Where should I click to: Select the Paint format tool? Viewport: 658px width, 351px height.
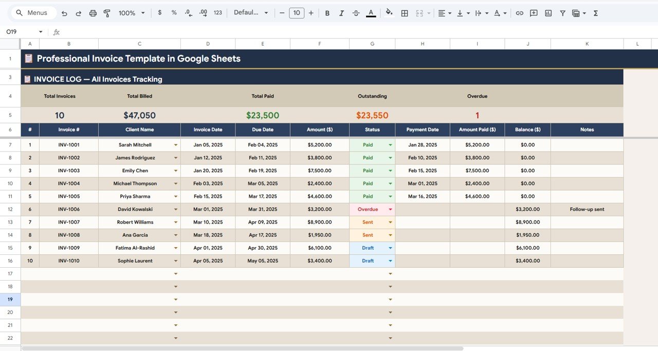(107, 13)
